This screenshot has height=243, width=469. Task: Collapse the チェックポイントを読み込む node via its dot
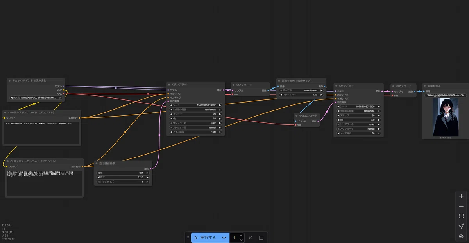[x=9, y=81]
